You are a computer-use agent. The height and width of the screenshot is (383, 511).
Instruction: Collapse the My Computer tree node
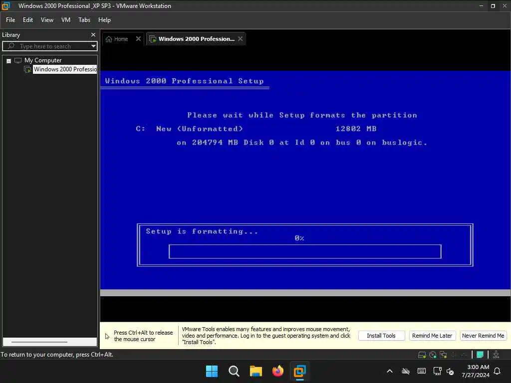click(9, 61)
